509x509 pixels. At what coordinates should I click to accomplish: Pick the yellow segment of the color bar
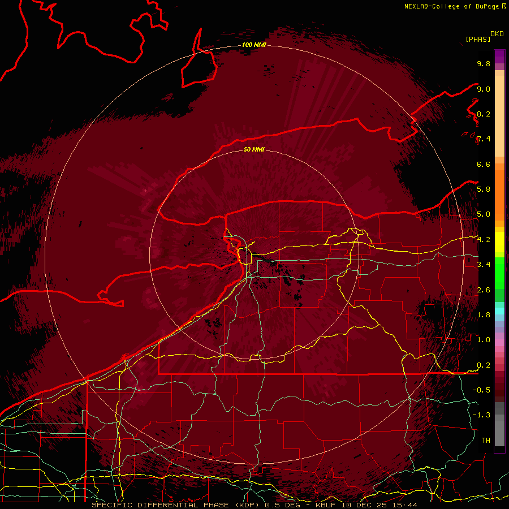499,242
